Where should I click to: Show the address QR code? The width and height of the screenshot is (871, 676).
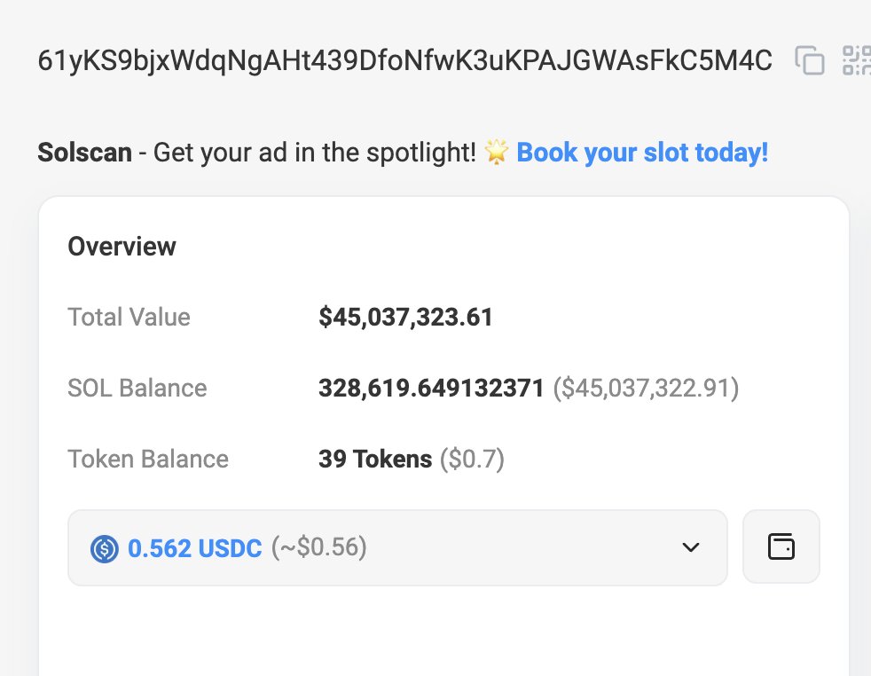pyautogui.click(x=857, y=60)
